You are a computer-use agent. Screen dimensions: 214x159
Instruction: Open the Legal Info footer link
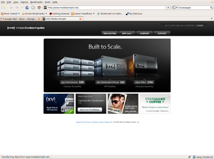(80, 122)
